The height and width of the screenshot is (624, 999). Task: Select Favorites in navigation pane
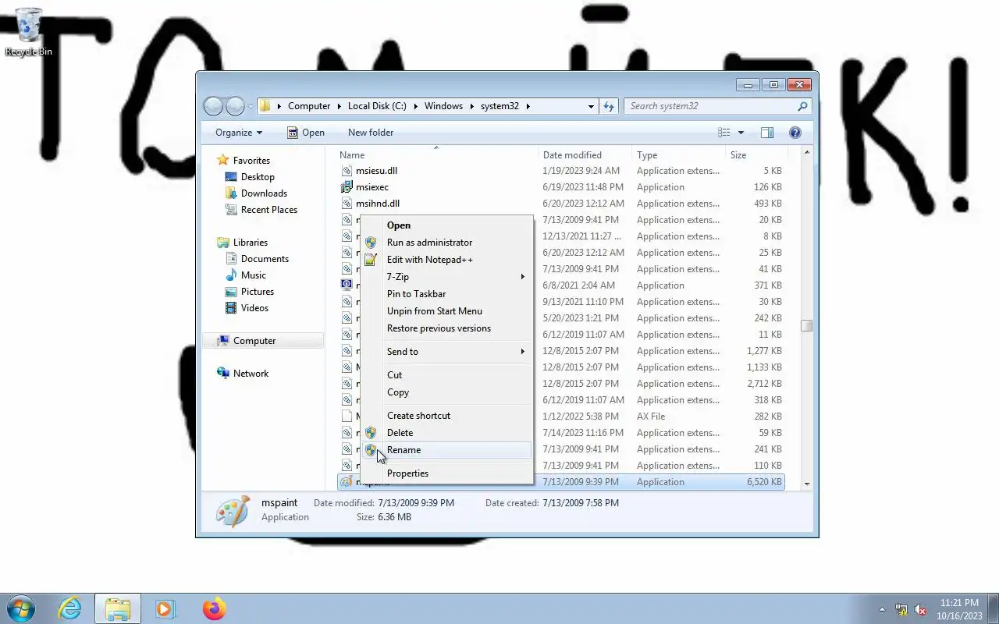pos(251,161)
